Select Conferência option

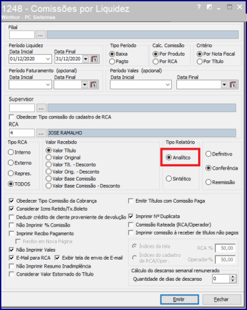(x=222, y=168)
